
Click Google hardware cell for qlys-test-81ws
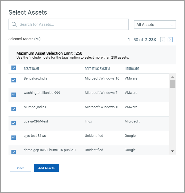(130, 136)
